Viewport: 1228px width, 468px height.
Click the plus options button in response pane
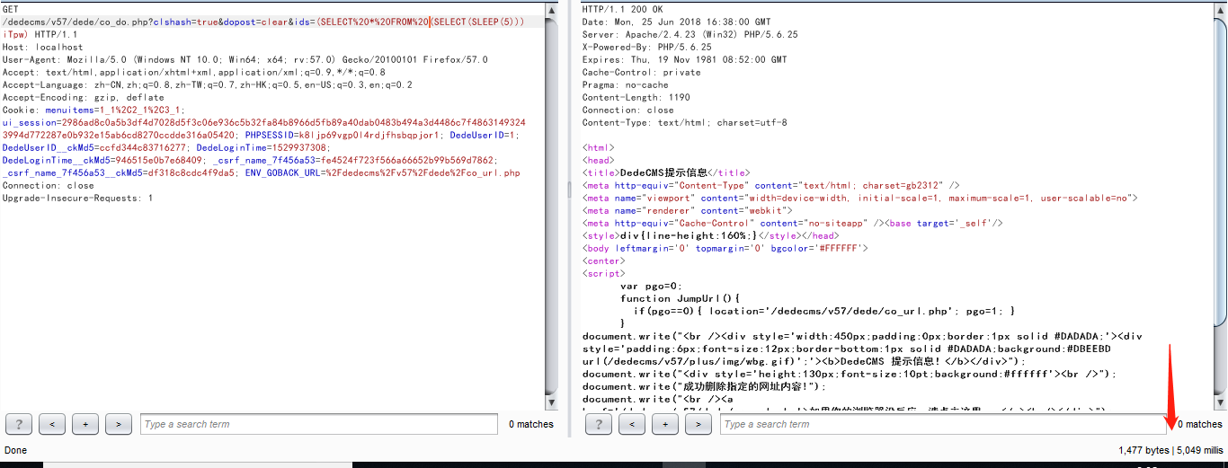click(x=665, y=424)
